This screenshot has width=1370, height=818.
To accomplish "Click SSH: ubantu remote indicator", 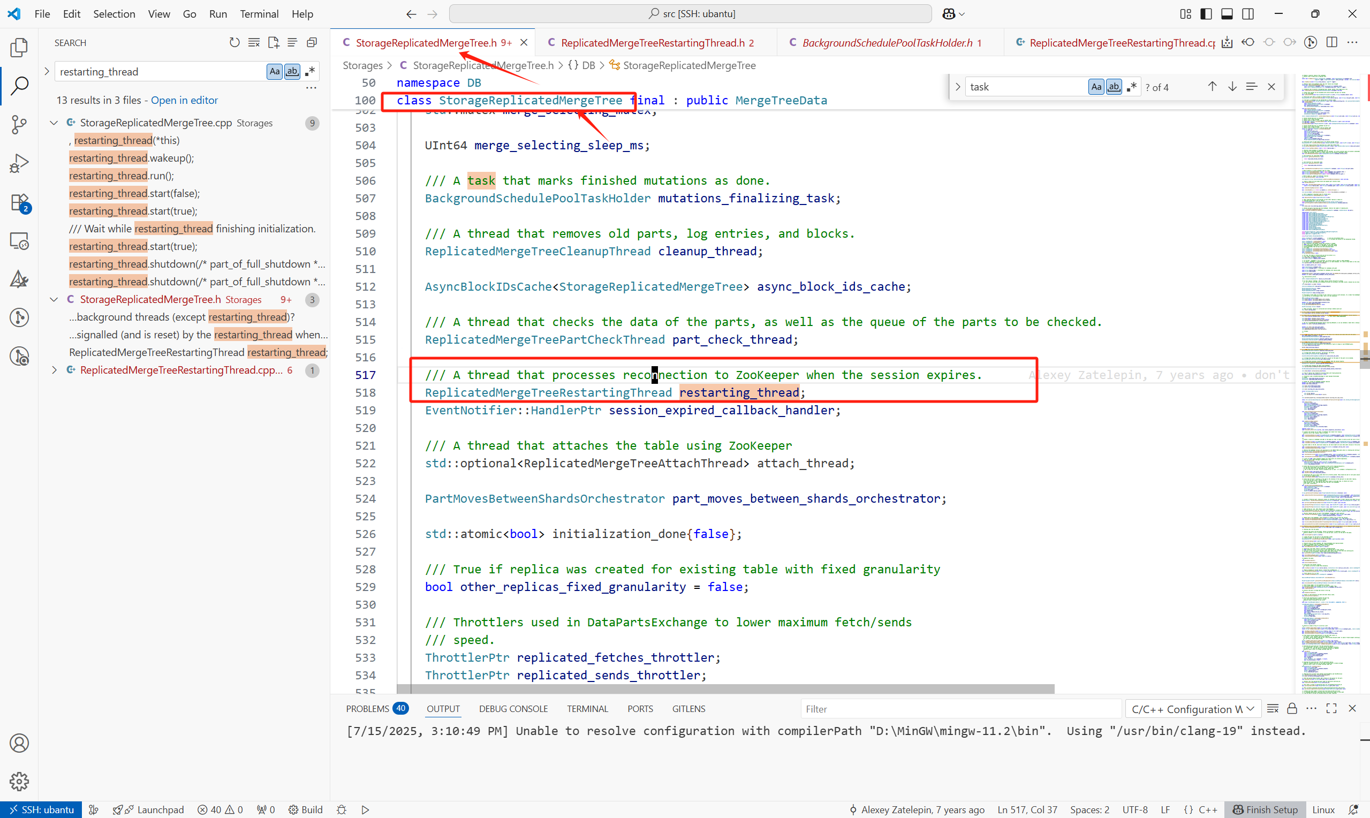I will [41, 809].
